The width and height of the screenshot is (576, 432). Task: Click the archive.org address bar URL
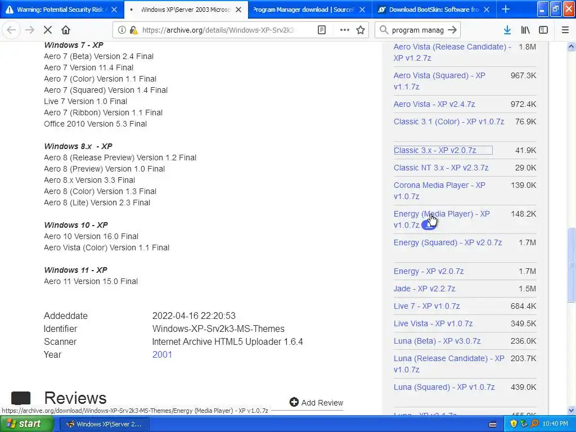(218, 30)
